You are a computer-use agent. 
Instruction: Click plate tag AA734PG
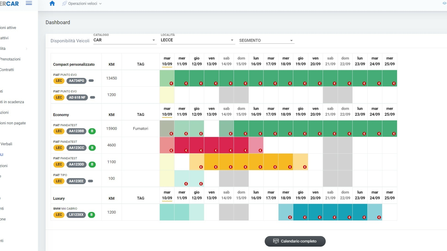pyautogui.click(x=77, y=81)
